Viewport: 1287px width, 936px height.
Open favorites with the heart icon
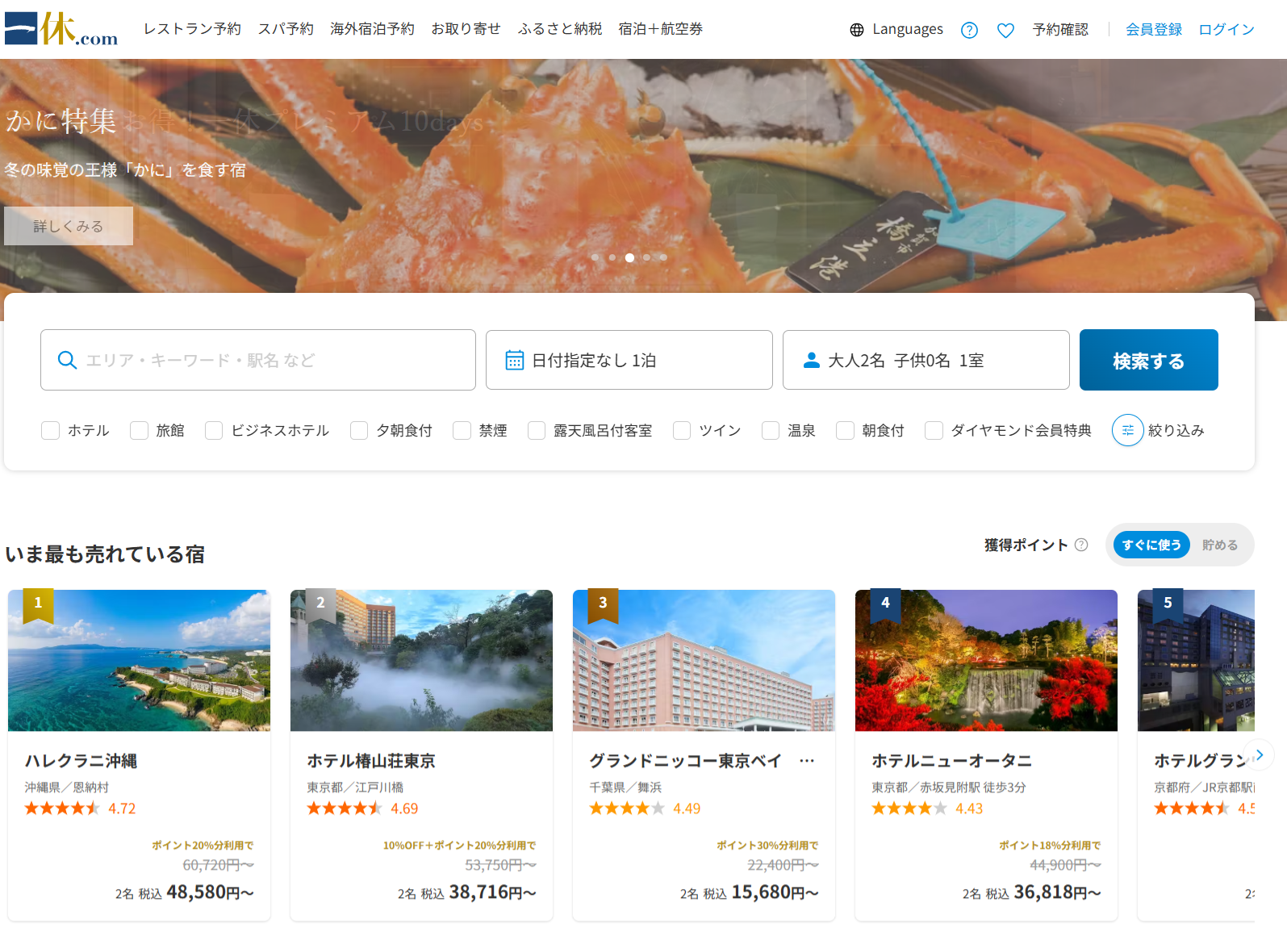tap(1005, 30)
